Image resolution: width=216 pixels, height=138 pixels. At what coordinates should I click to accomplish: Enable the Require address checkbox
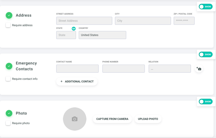coord(8,25)
